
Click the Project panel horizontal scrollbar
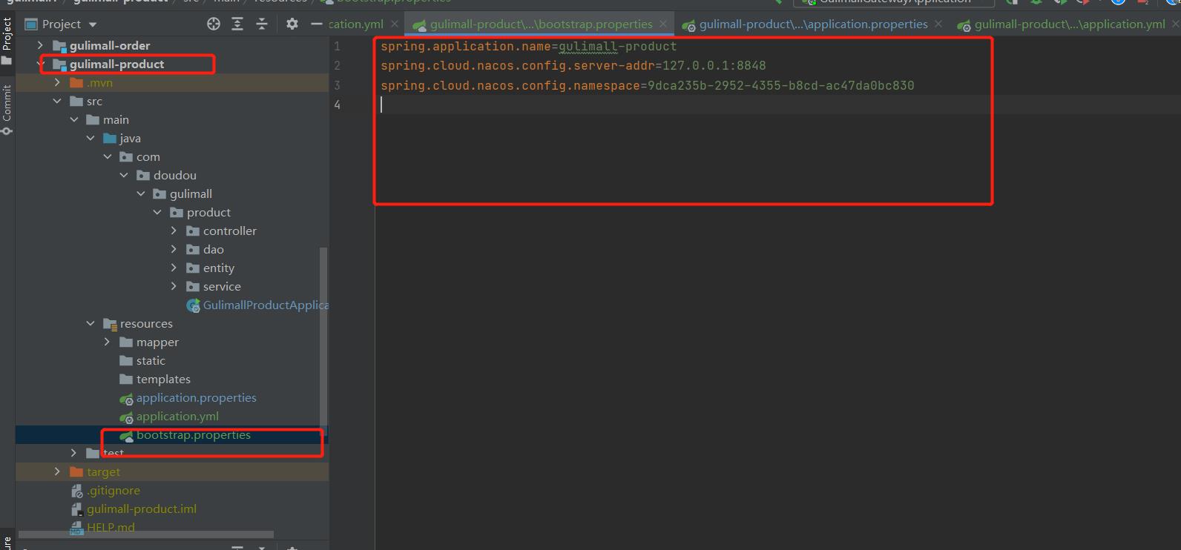(145, 534)
